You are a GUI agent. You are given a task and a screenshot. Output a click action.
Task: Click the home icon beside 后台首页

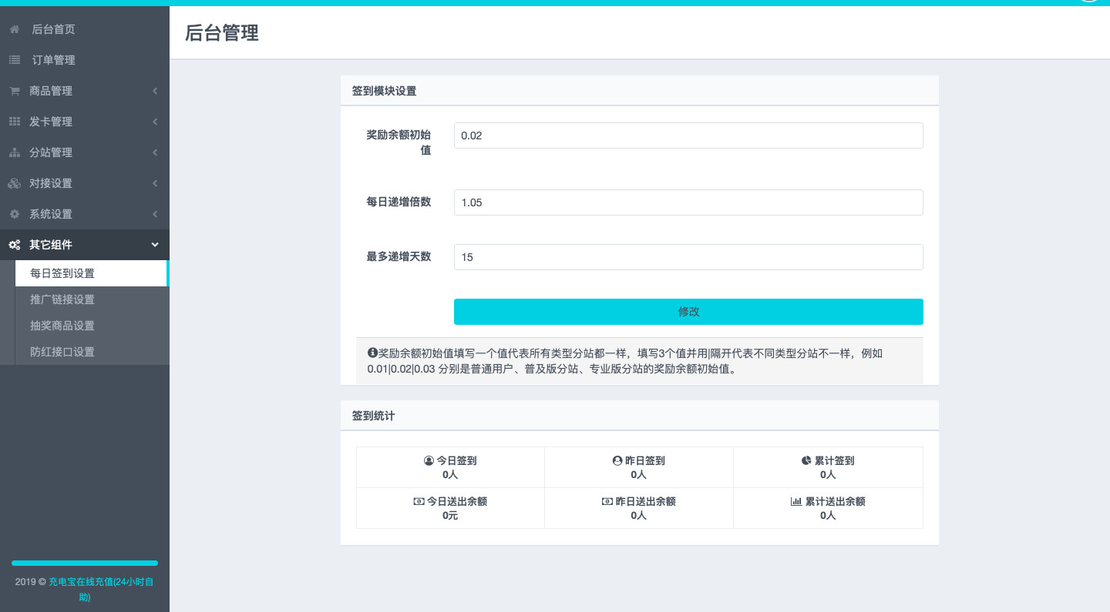pyautogui.click(x=14, y=29)
